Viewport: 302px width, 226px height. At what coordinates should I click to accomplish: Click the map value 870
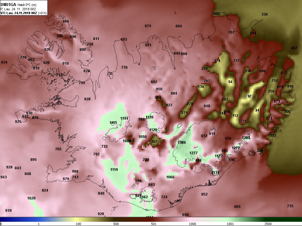click(x=87, y=71)
